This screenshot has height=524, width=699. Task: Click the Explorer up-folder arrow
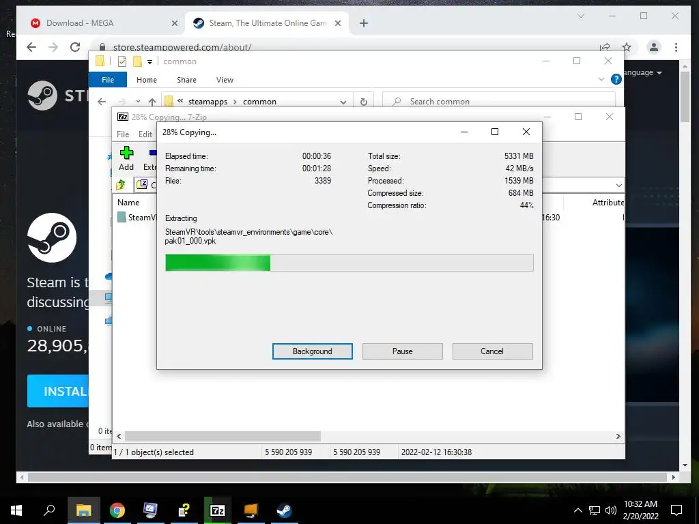152,102
